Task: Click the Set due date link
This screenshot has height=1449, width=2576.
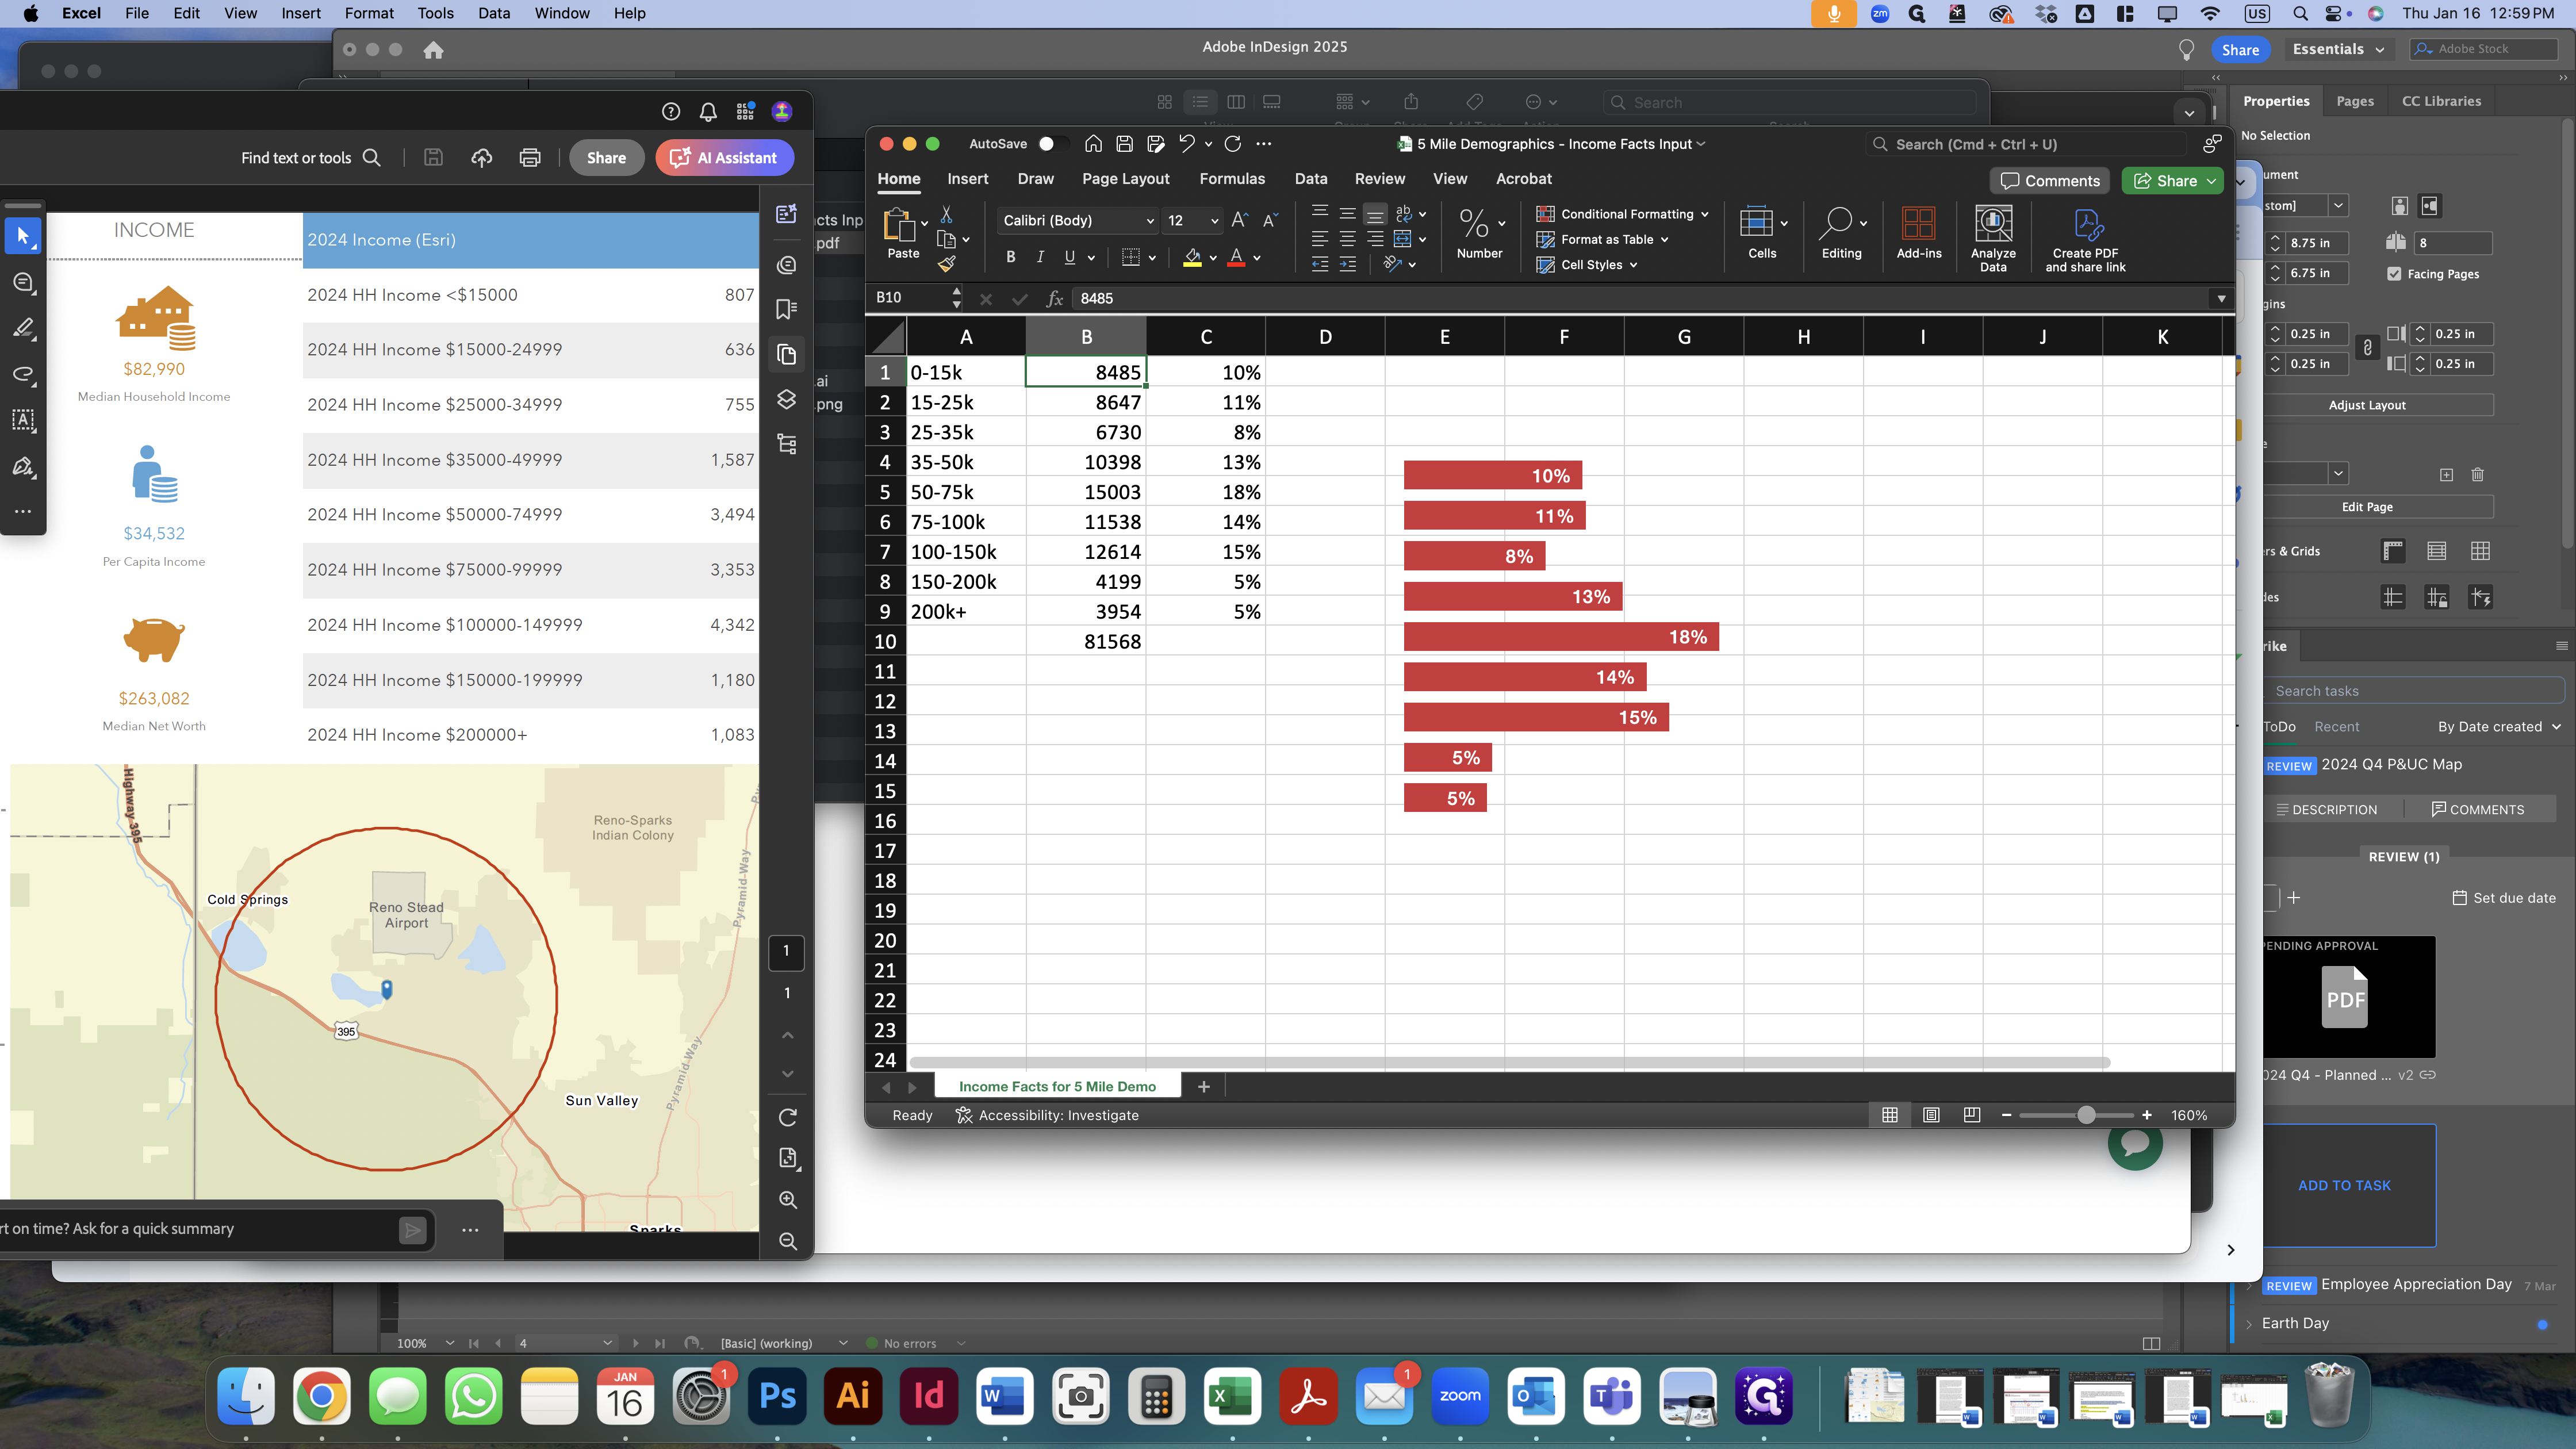Action: click(x=2504, y=898)
